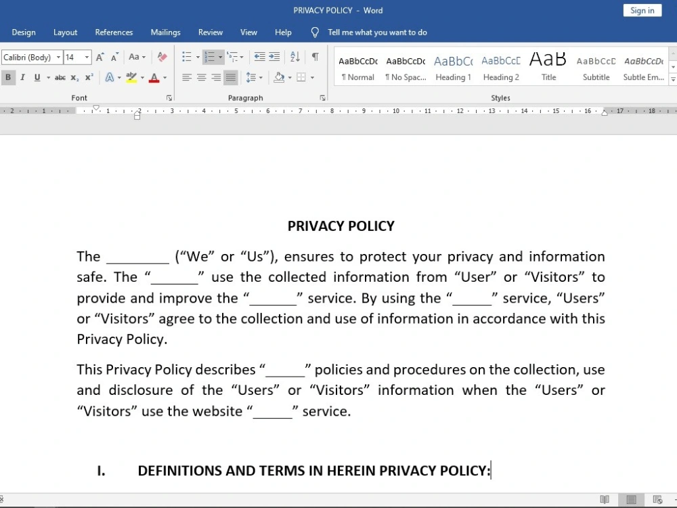Apply Heading 1 style
Image resolution: width=677 pixels, height=508 pixels.
point(453,67)
